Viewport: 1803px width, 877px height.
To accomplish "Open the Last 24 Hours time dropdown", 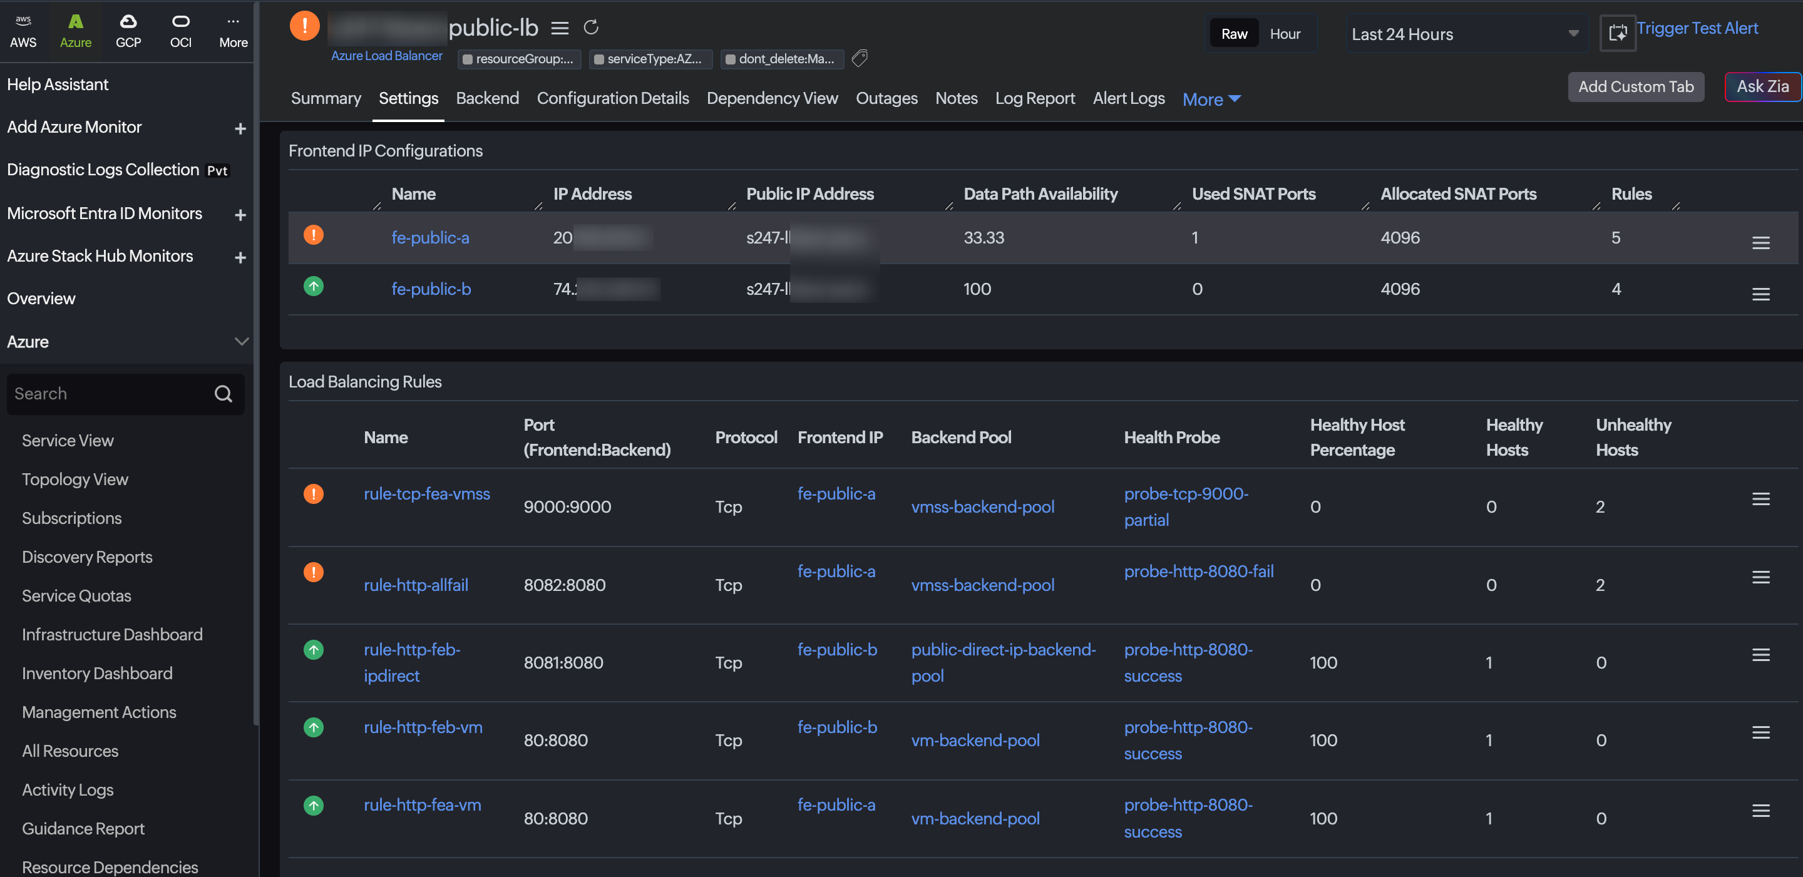I will pyautogui.click(x=1466, y=34).
